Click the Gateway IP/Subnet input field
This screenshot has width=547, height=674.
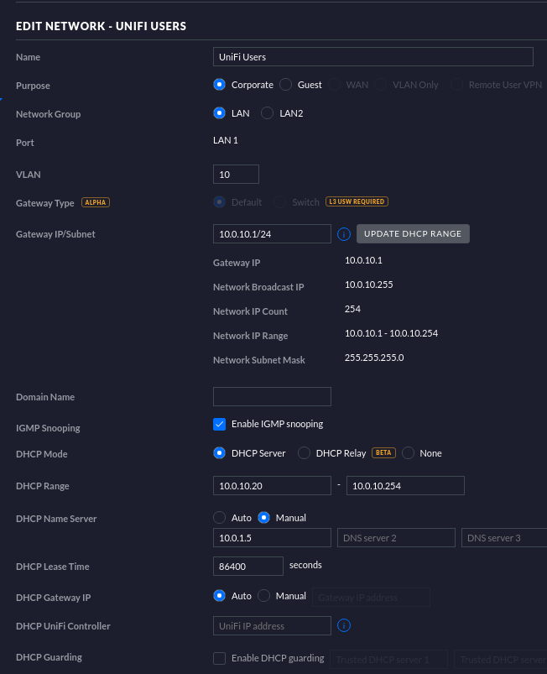pyautogui.click(x=272, y=234)
